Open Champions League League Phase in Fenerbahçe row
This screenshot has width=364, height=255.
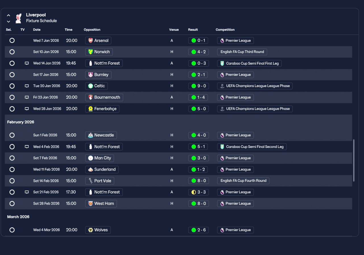[x=255, y=109]
